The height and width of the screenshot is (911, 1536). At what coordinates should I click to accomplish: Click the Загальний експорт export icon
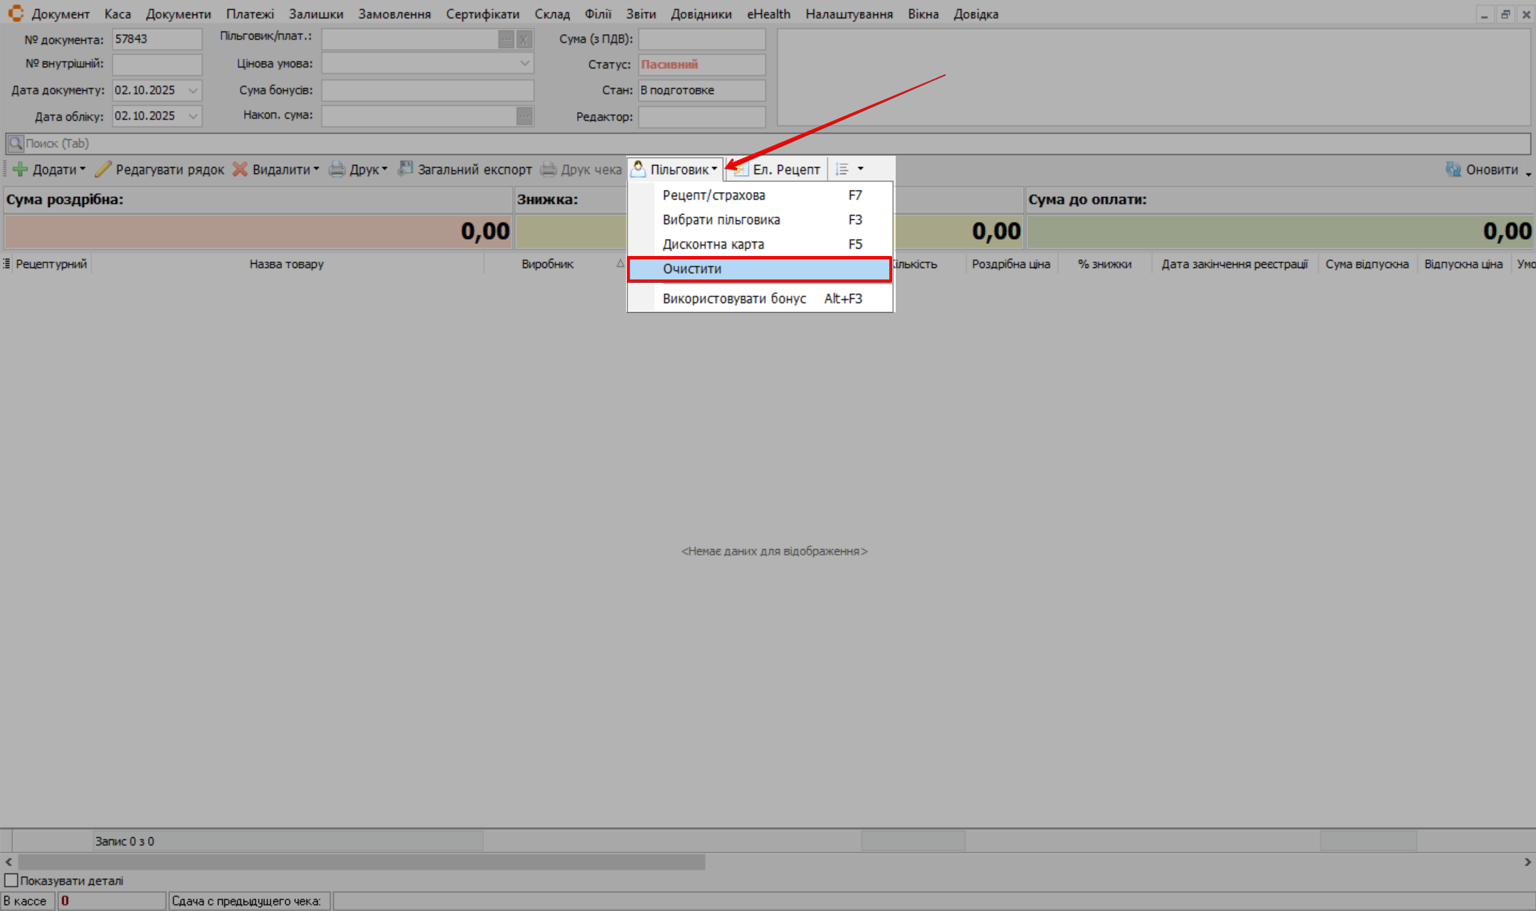406,169
